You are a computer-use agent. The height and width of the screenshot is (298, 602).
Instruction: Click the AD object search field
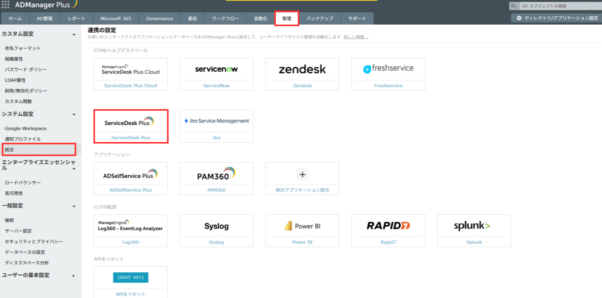[x=559, y=6]
